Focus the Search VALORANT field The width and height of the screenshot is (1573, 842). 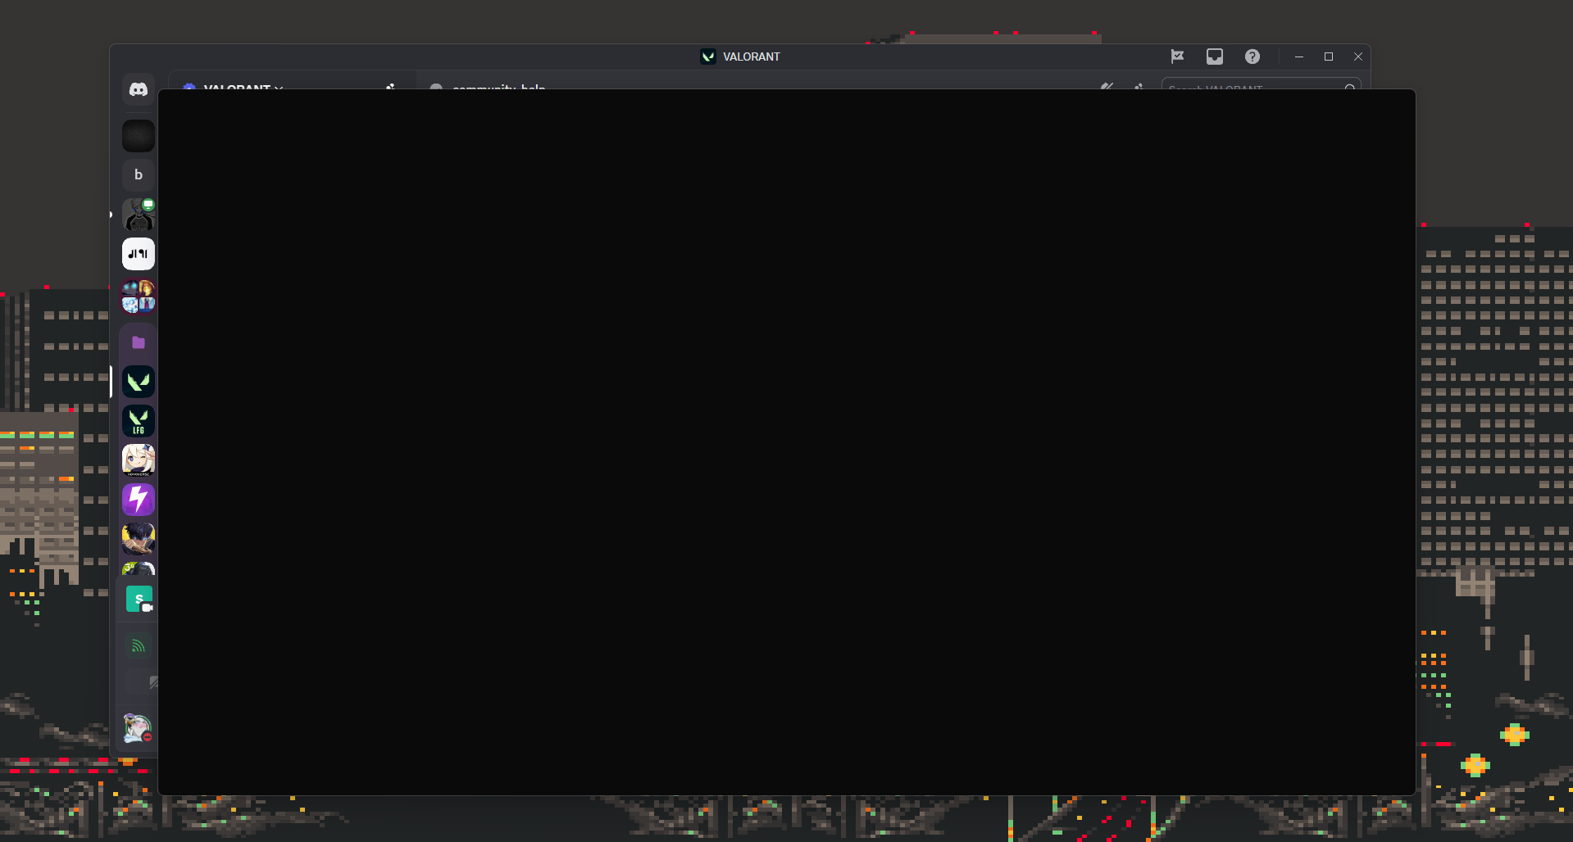pos(1261,84)
